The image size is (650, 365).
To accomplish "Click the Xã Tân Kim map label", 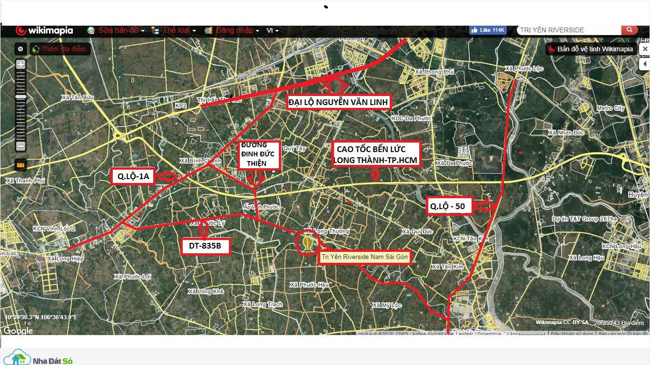I will (x=448, y=267).
